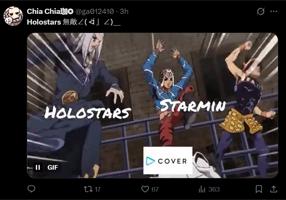Image resolution: width=286 pixels, height=200 pixels.
Task: Open the reply comment icon
Action: (x=31, y=189)
